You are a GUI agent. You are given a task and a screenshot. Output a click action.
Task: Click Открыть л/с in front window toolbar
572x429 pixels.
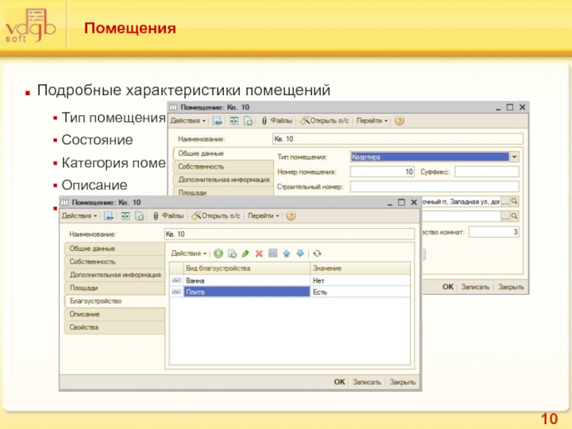[217, 216]
